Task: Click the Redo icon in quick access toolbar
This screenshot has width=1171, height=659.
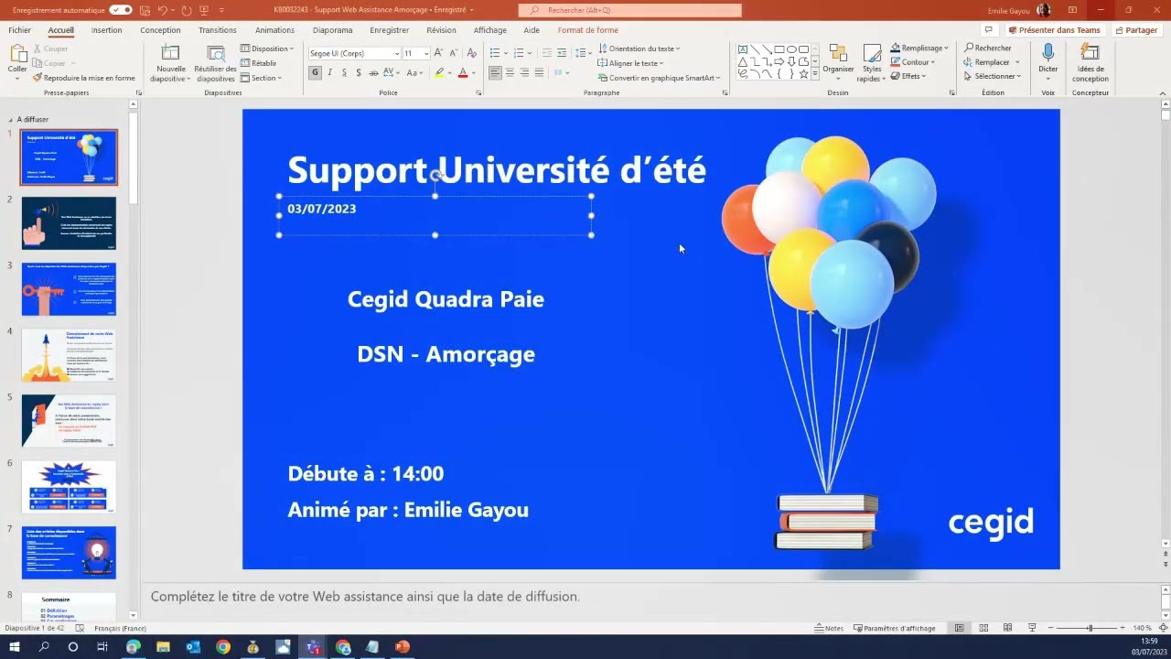Action: point(186,10)
